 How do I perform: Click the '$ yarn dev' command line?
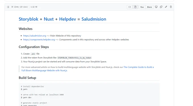tap(26, 97)
